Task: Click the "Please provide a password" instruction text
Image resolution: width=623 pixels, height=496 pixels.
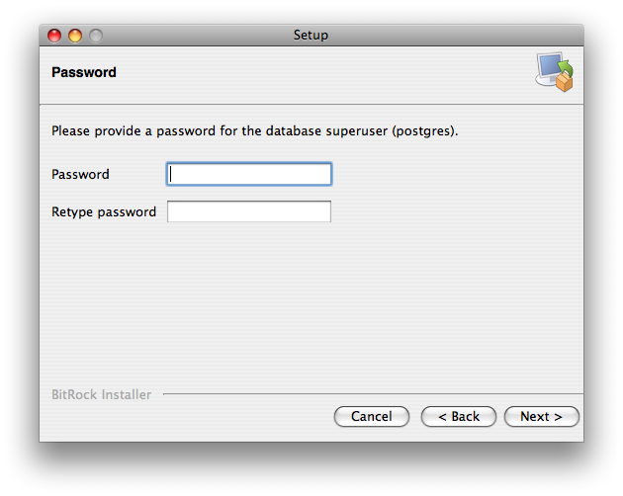Action: tap(148, 130)
